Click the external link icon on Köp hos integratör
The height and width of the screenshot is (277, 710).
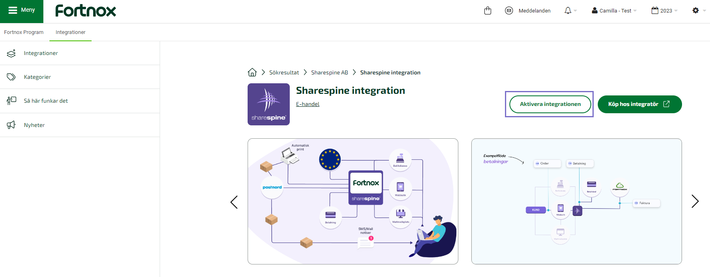(666, 104)
